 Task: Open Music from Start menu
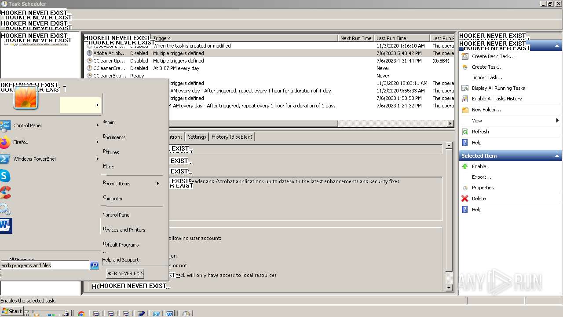click(x=108, y=167)
